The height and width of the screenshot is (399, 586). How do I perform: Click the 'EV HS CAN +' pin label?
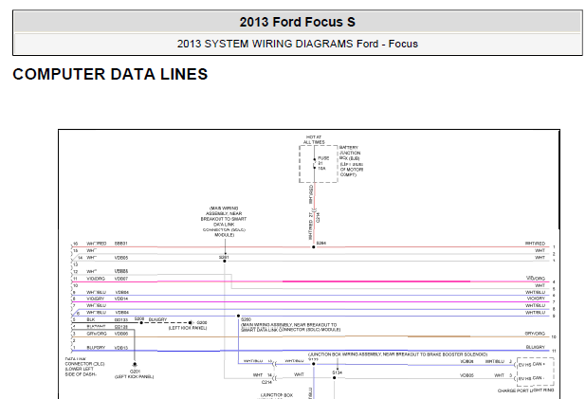531,364
